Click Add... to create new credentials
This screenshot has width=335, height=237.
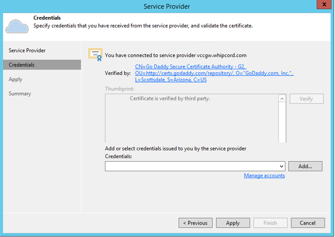(305, 166)
